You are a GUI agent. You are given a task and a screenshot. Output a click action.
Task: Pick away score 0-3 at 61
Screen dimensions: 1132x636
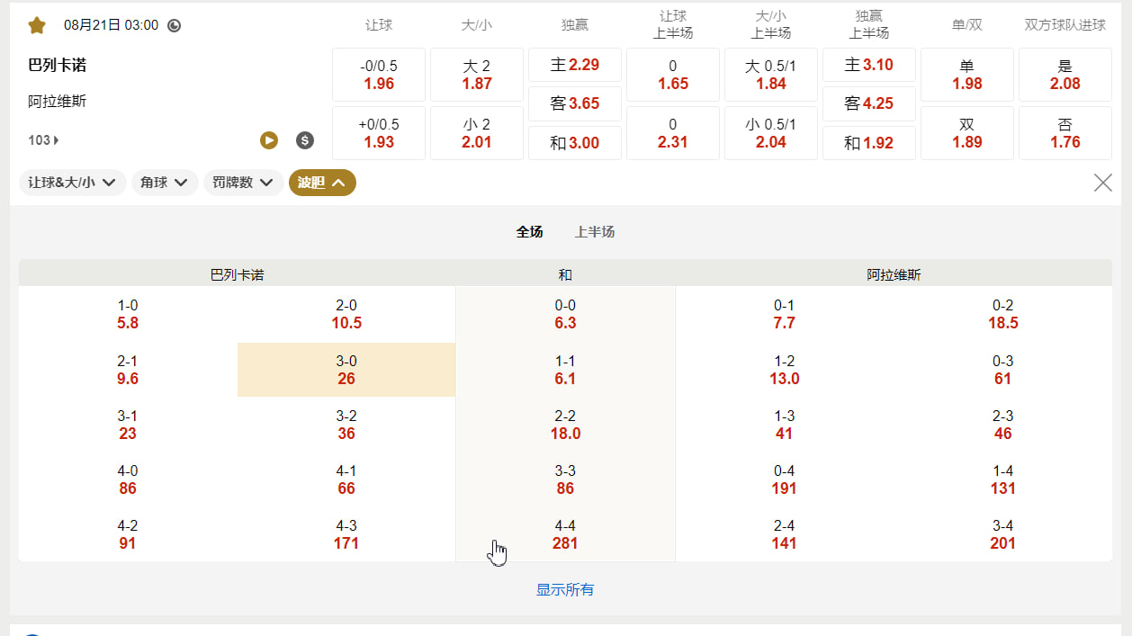tap(1003, 370)
